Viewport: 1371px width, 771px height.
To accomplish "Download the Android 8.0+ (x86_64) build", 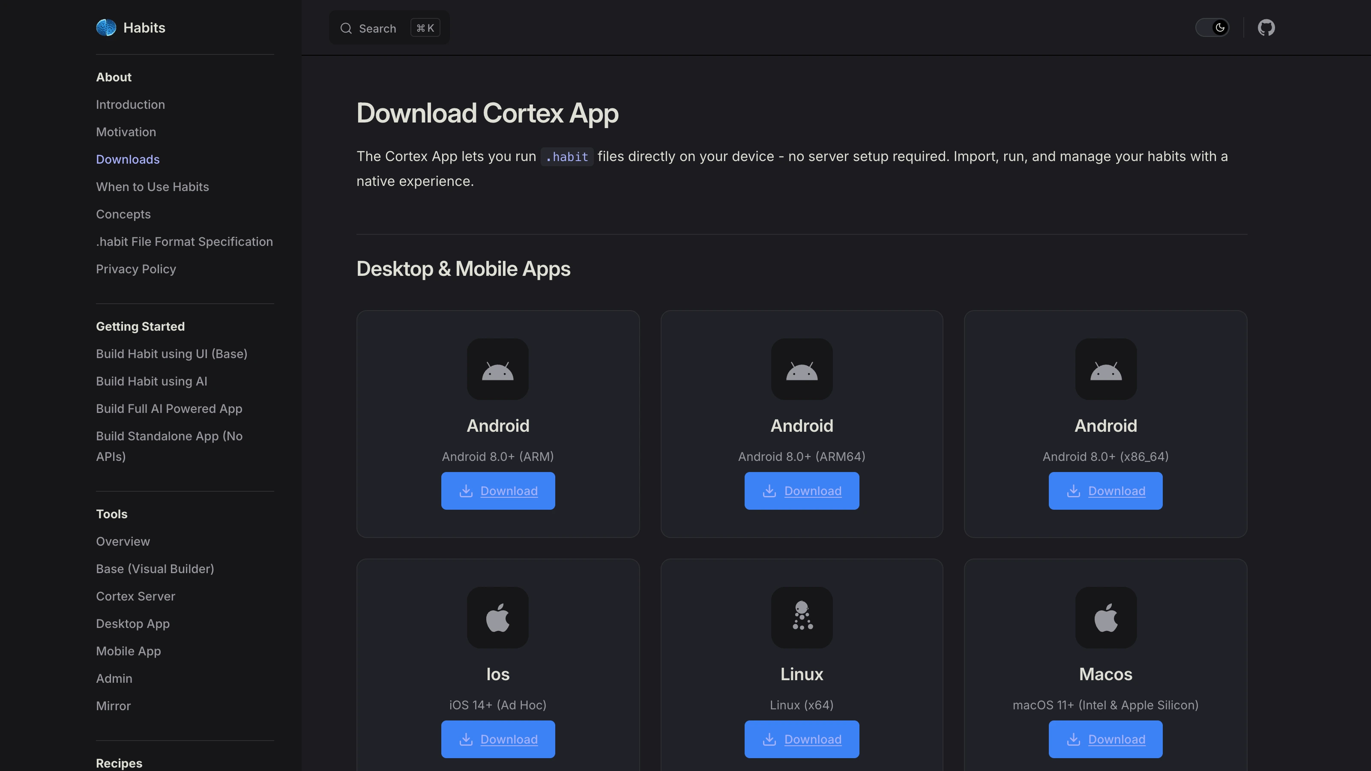I will [x=1105, y=490].
